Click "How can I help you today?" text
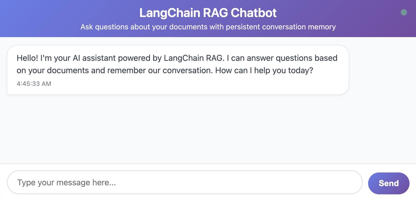 tap(264, 70)
